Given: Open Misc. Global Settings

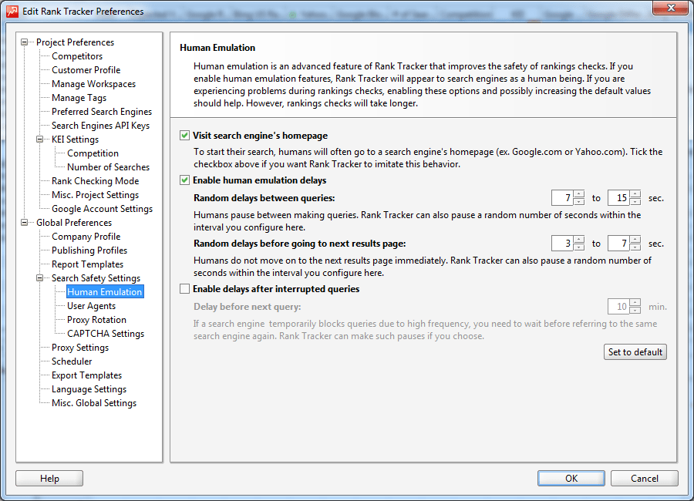Looking at the screenshot, I should point(94,403).
